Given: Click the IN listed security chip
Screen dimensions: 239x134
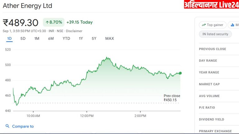Looking at the screenshot, I should coord(215,34).
